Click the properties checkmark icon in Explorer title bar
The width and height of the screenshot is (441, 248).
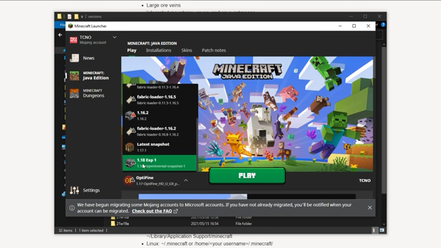pos(70,16)
